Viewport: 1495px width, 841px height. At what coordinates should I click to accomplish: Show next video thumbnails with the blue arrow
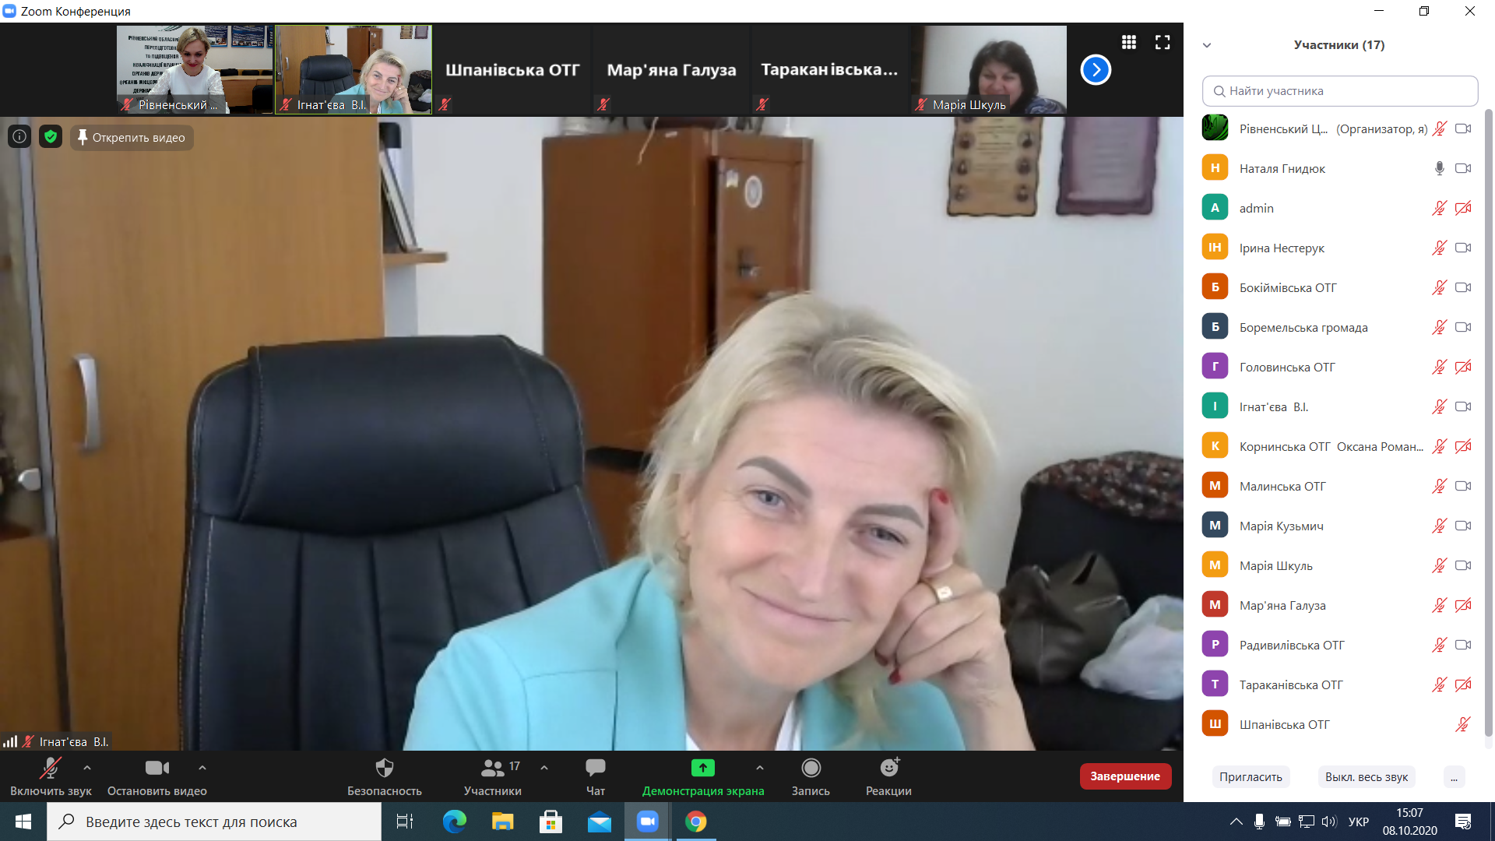(1096, 70)
